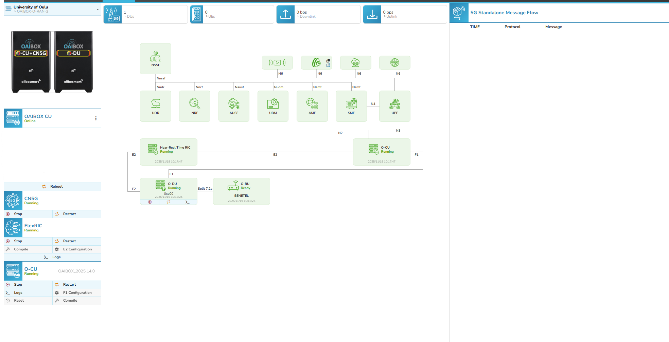Open O-DU terminal logs icon
This screenshot has width=669, height=342.
pos(187,202)
